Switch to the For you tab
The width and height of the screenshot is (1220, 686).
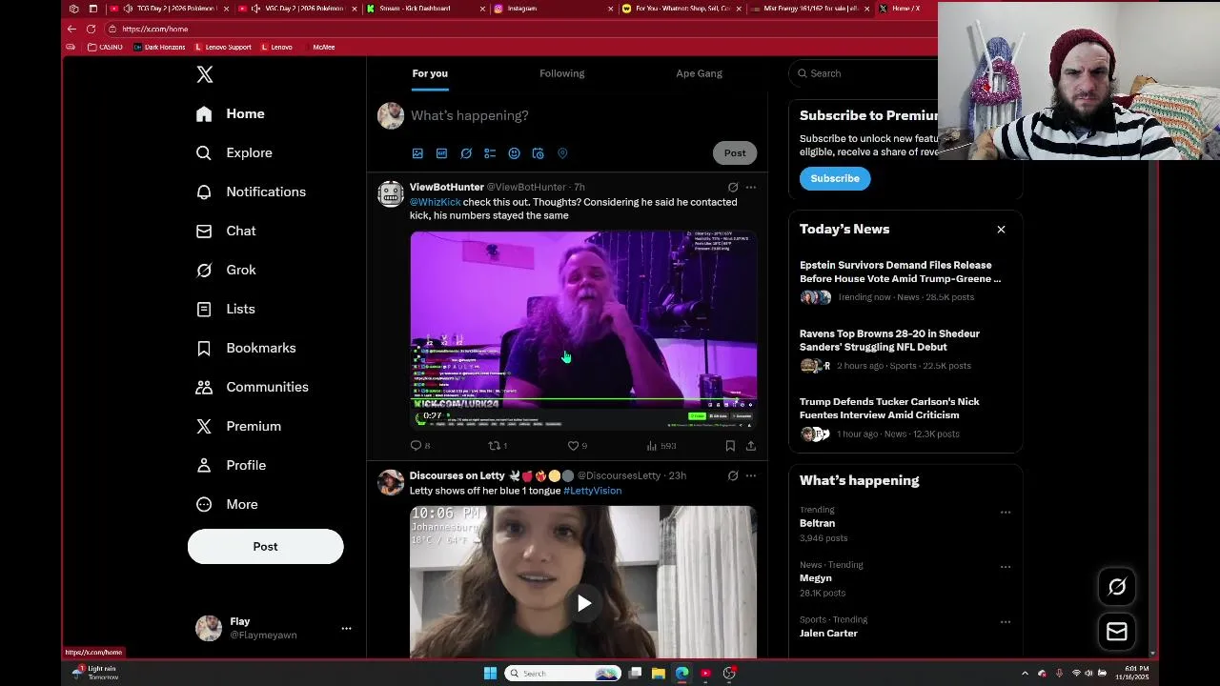click(x=430, y=73)
